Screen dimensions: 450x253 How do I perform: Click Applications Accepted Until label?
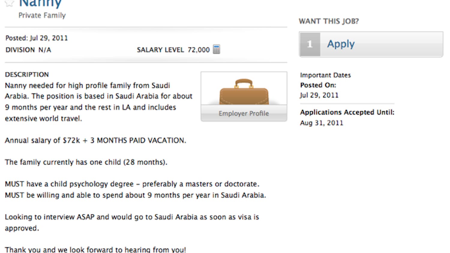coord(347,112)
